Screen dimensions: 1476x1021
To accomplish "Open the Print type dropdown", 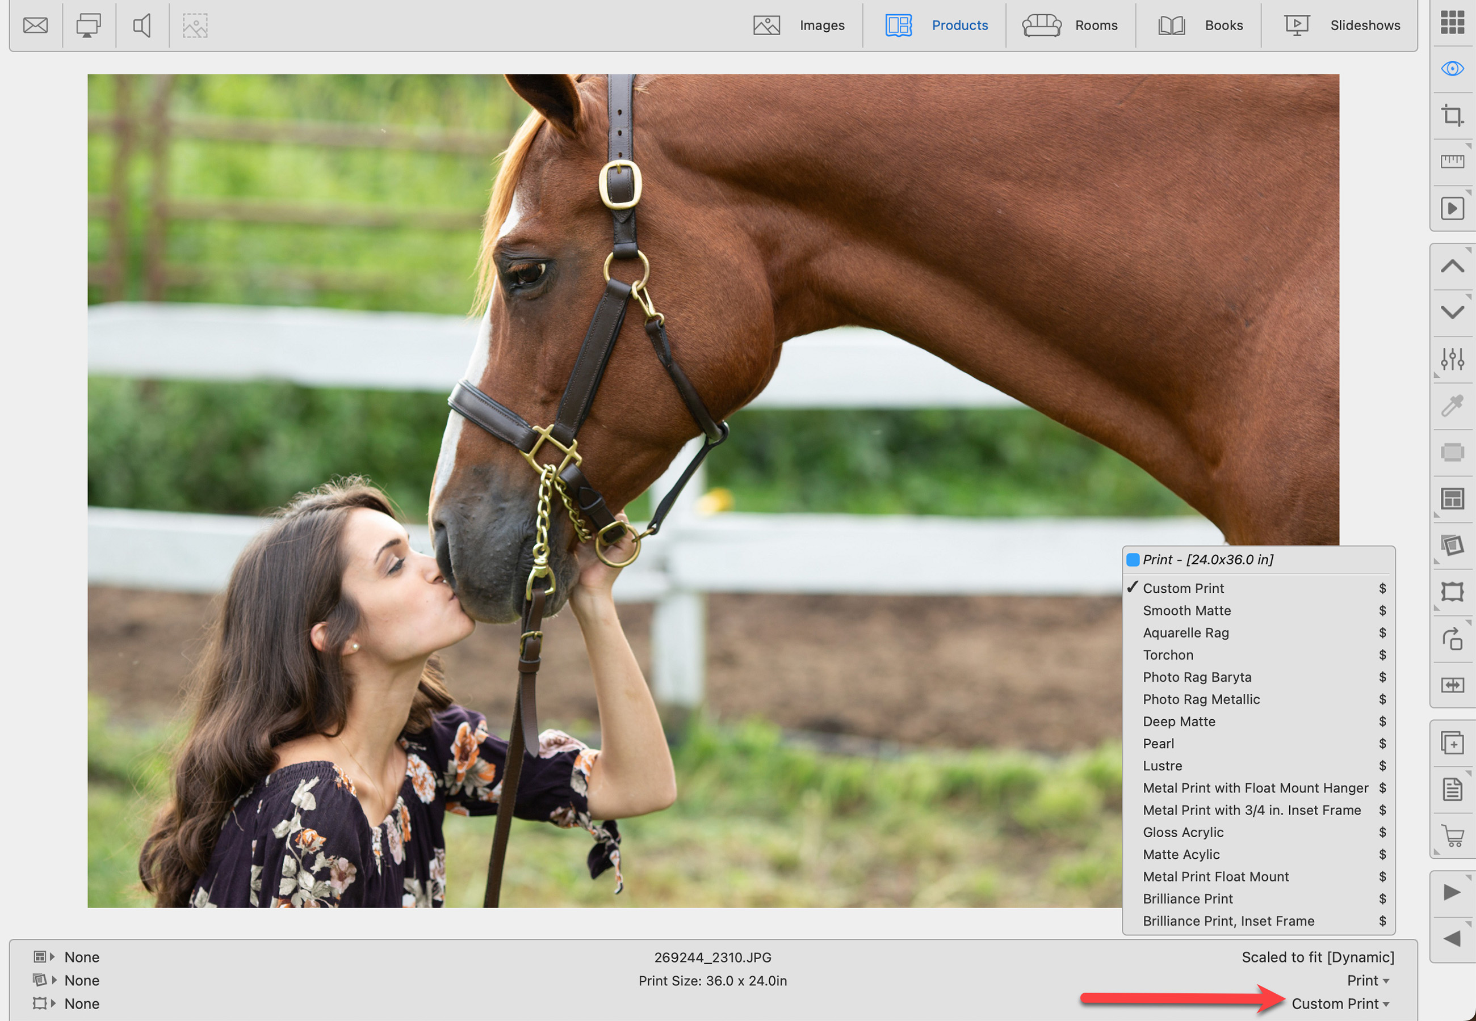I will tap(1367, 980).
